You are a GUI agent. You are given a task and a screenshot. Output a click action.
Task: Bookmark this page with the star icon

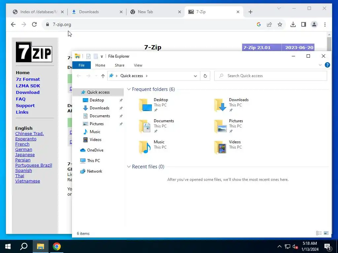click(280, 24)
